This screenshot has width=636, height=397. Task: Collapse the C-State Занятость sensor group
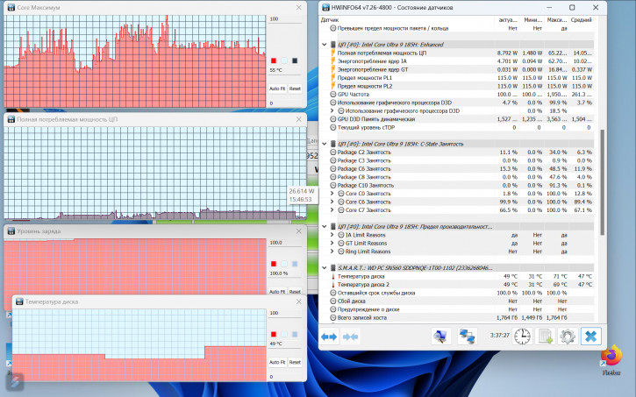coord(325,144)
